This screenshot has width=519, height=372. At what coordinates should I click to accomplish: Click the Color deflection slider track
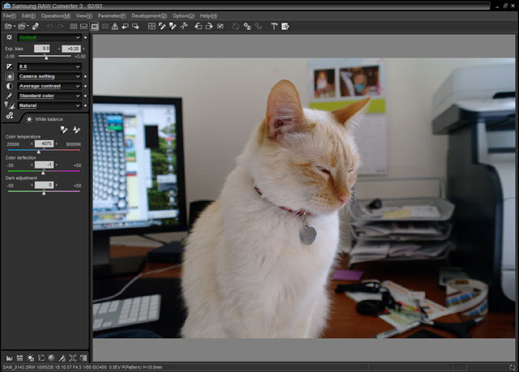point(44,172)
